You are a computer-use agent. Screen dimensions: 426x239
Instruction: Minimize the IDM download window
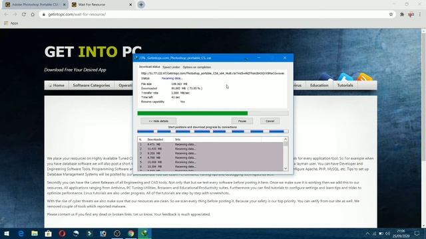(259, 58)
